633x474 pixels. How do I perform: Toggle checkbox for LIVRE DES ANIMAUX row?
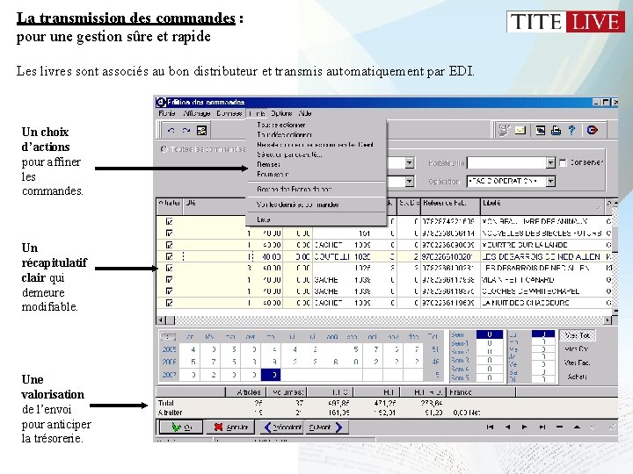pyautogui.click(x=170, y=221)
